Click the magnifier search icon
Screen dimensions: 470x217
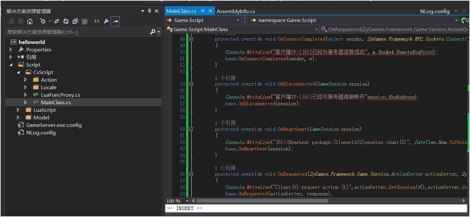153,32
